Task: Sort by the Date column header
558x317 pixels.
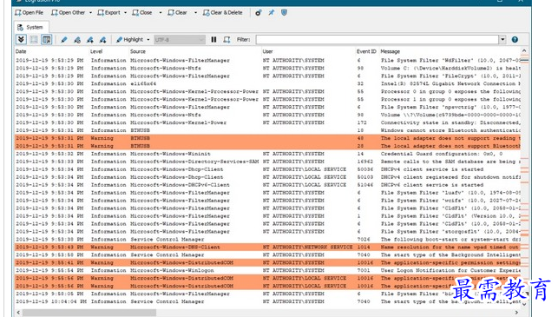Action: tap(21, 51)
